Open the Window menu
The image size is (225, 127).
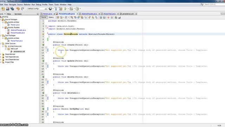[63, 5]
